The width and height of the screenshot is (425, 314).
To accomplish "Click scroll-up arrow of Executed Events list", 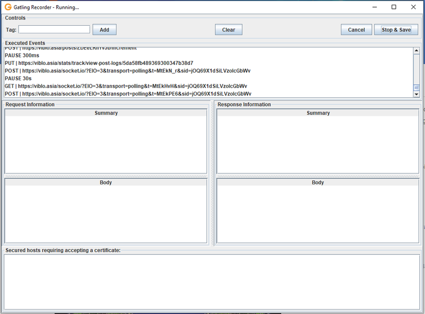I will pos(417,50).
